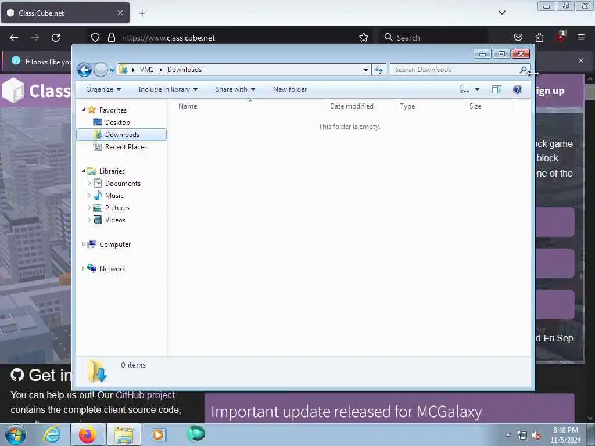The height and width of the screenshot is (446, 595).
Task: Open Windows Explorer taskbar icon
Action: point(124,434)
